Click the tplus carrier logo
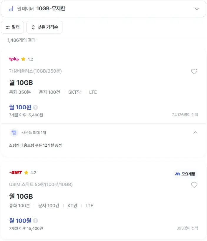 (x=14, y=59)
